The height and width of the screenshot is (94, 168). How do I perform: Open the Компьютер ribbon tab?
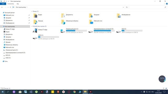[10, 4]
